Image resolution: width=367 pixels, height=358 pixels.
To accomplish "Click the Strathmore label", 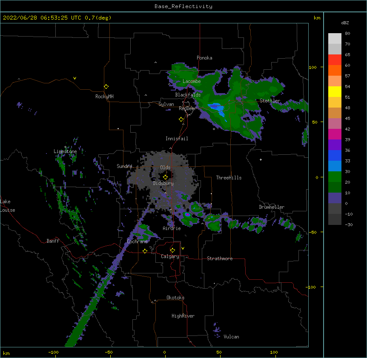I will tap(220, 259).
